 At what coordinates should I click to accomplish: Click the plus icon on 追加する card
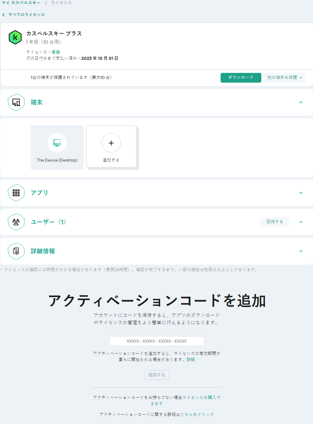coord(111,143)
